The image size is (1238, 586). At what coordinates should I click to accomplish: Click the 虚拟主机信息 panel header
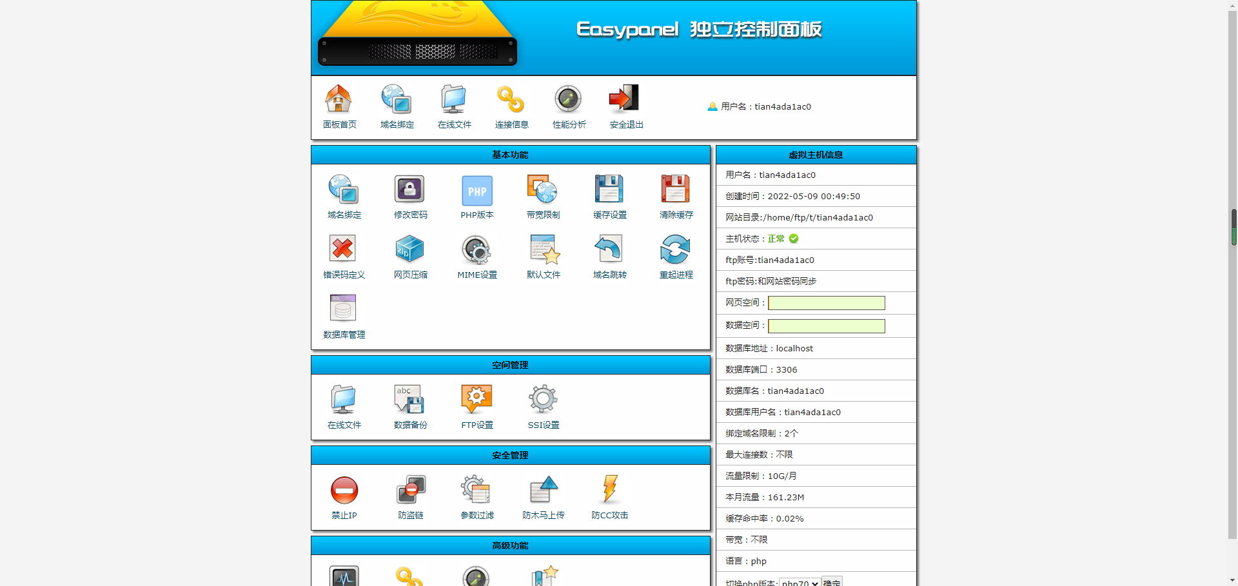(x=816, y=155)
